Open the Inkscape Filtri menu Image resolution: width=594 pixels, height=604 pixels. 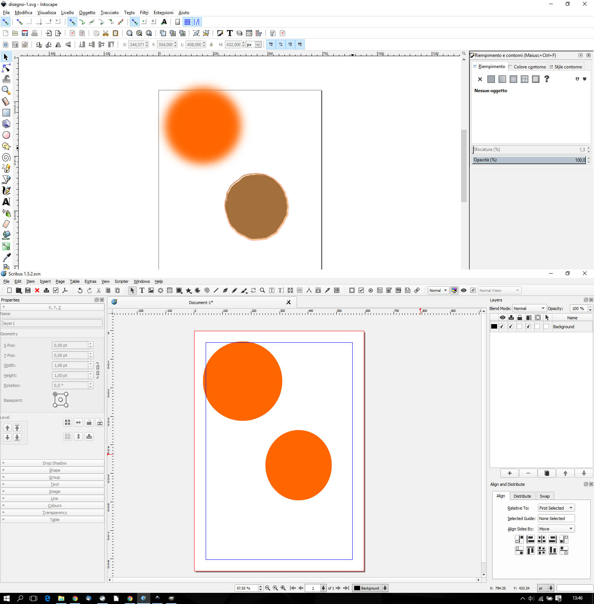(x=144, y=13)
